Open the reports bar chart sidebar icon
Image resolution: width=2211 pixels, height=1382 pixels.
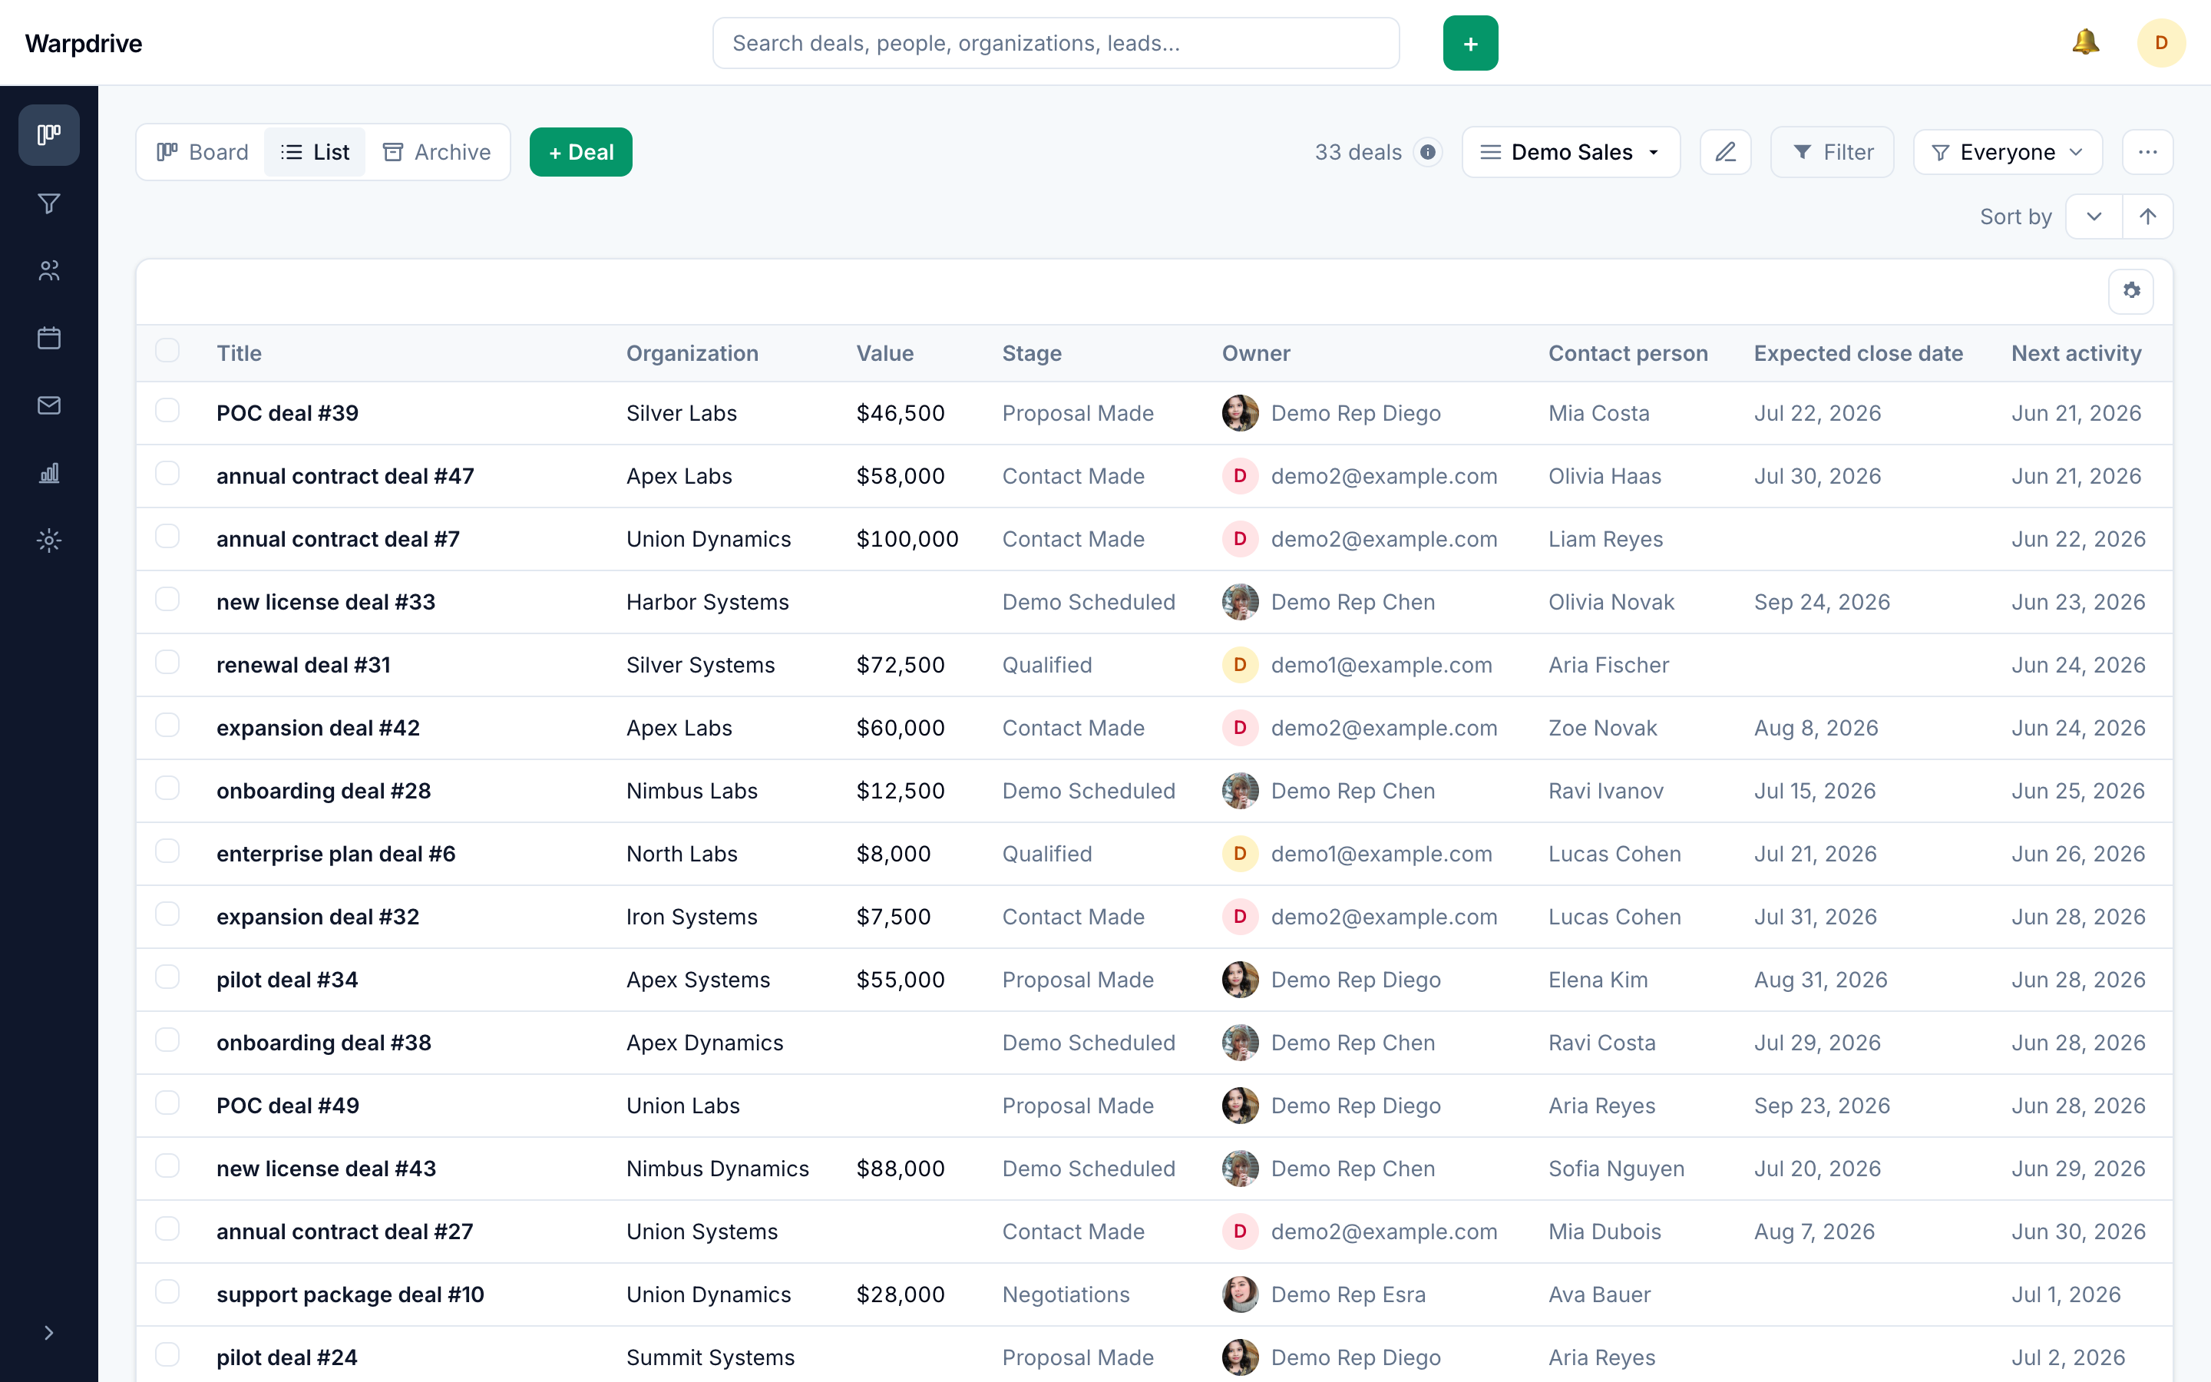(48, 474)
